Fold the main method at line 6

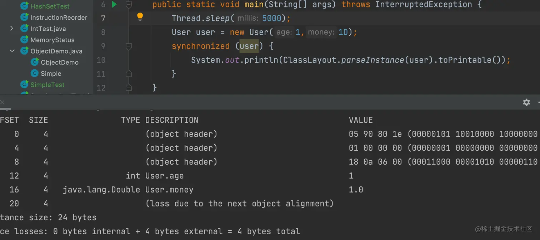(129, 5)
